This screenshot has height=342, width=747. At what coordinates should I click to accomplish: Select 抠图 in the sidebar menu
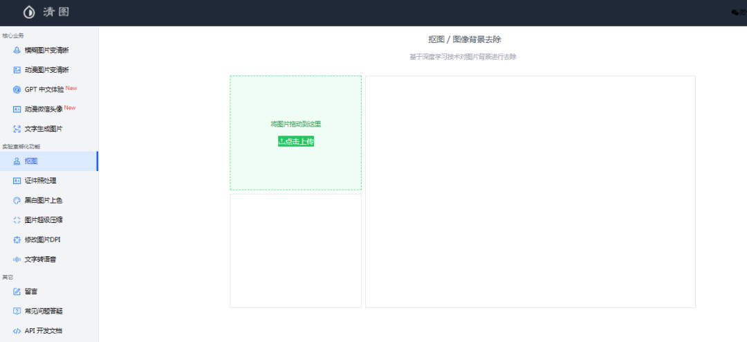[x=31, y=161]
